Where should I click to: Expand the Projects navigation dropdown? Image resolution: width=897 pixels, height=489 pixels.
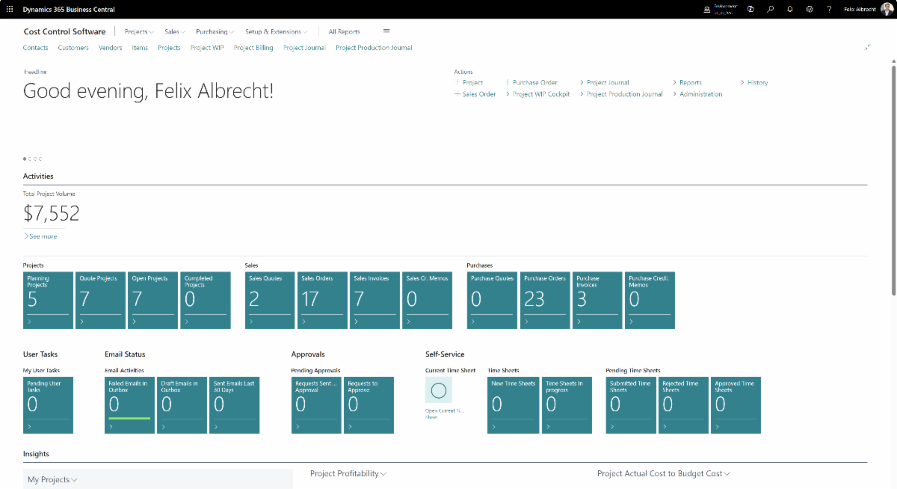(x=139, y=32)
